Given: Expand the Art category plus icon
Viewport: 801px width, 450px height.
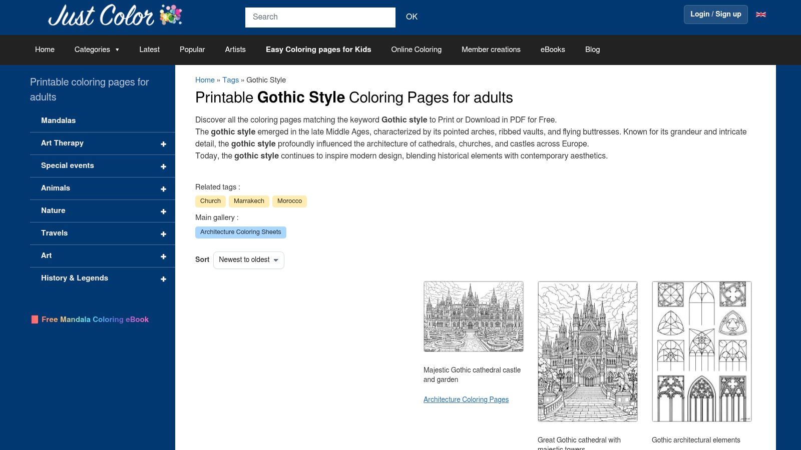Looking at the screenshot, I should coord(163,256).
